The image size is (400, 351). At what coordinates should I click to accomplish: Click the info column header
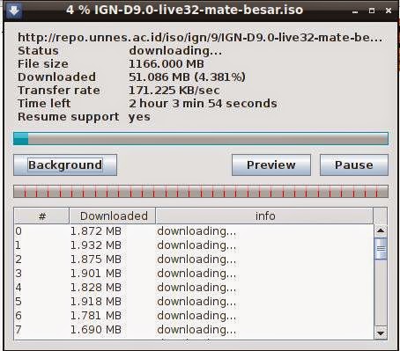(264, 216)
